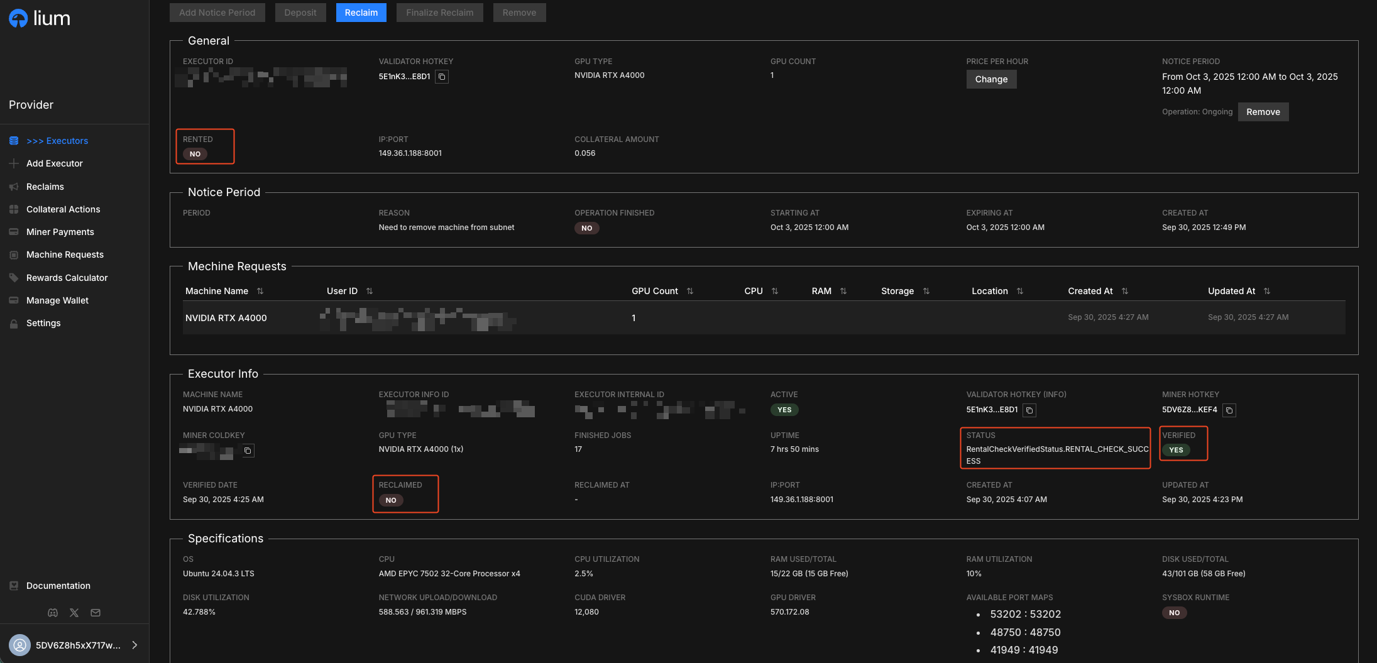Go to Rewards Calculator page
The height and width of the screenshot is (663, 1377).
tap(67, 278)
